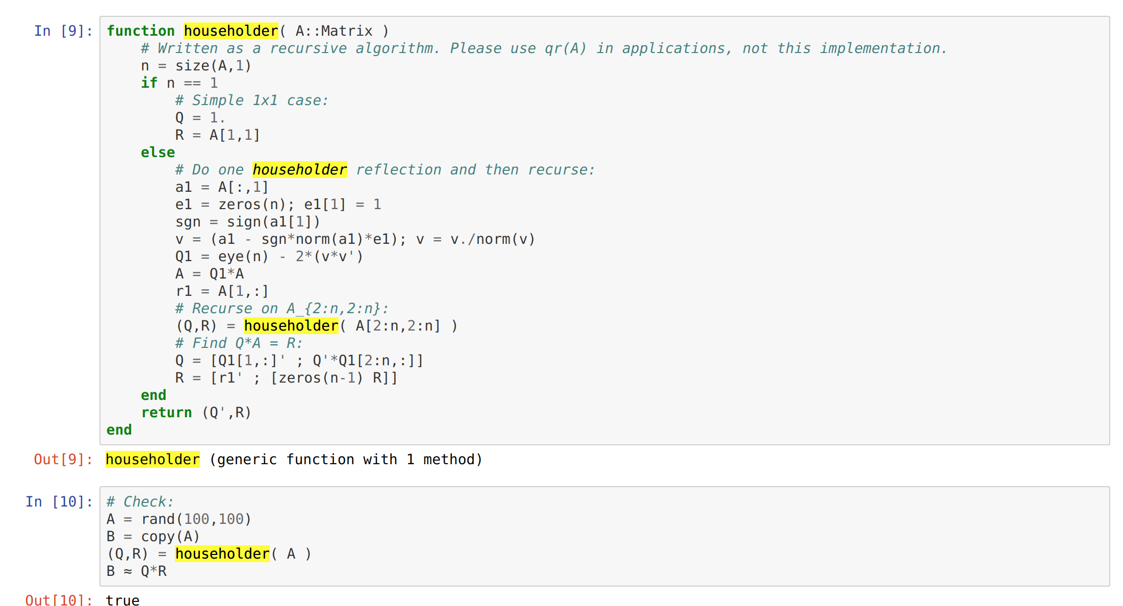Click the else keyword

pyautogui.click(x=158, y=153)
